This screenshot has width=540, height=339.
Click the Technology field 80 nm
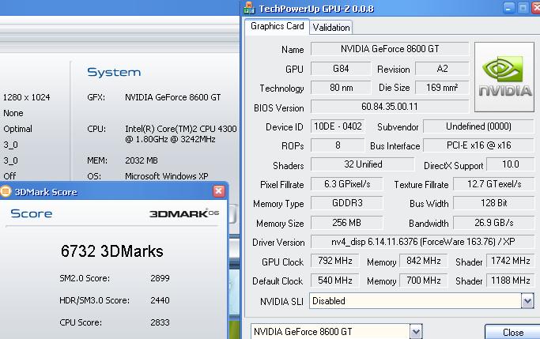click(341, 88)
